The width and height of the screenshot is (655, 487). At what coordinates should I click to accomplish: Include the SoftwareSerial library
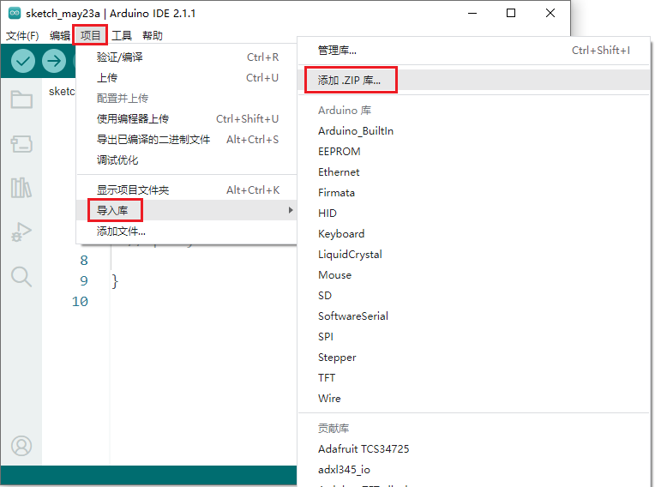[x=474, y=316]
